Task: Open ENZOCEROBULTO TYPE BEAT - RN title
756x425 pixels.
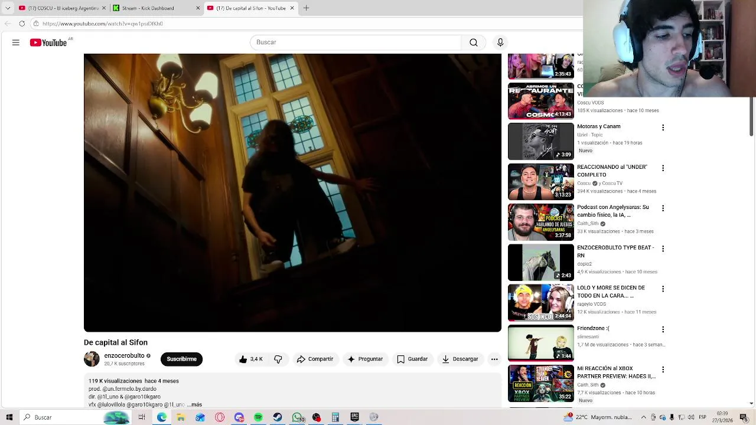Action: [x=615, y=251]
